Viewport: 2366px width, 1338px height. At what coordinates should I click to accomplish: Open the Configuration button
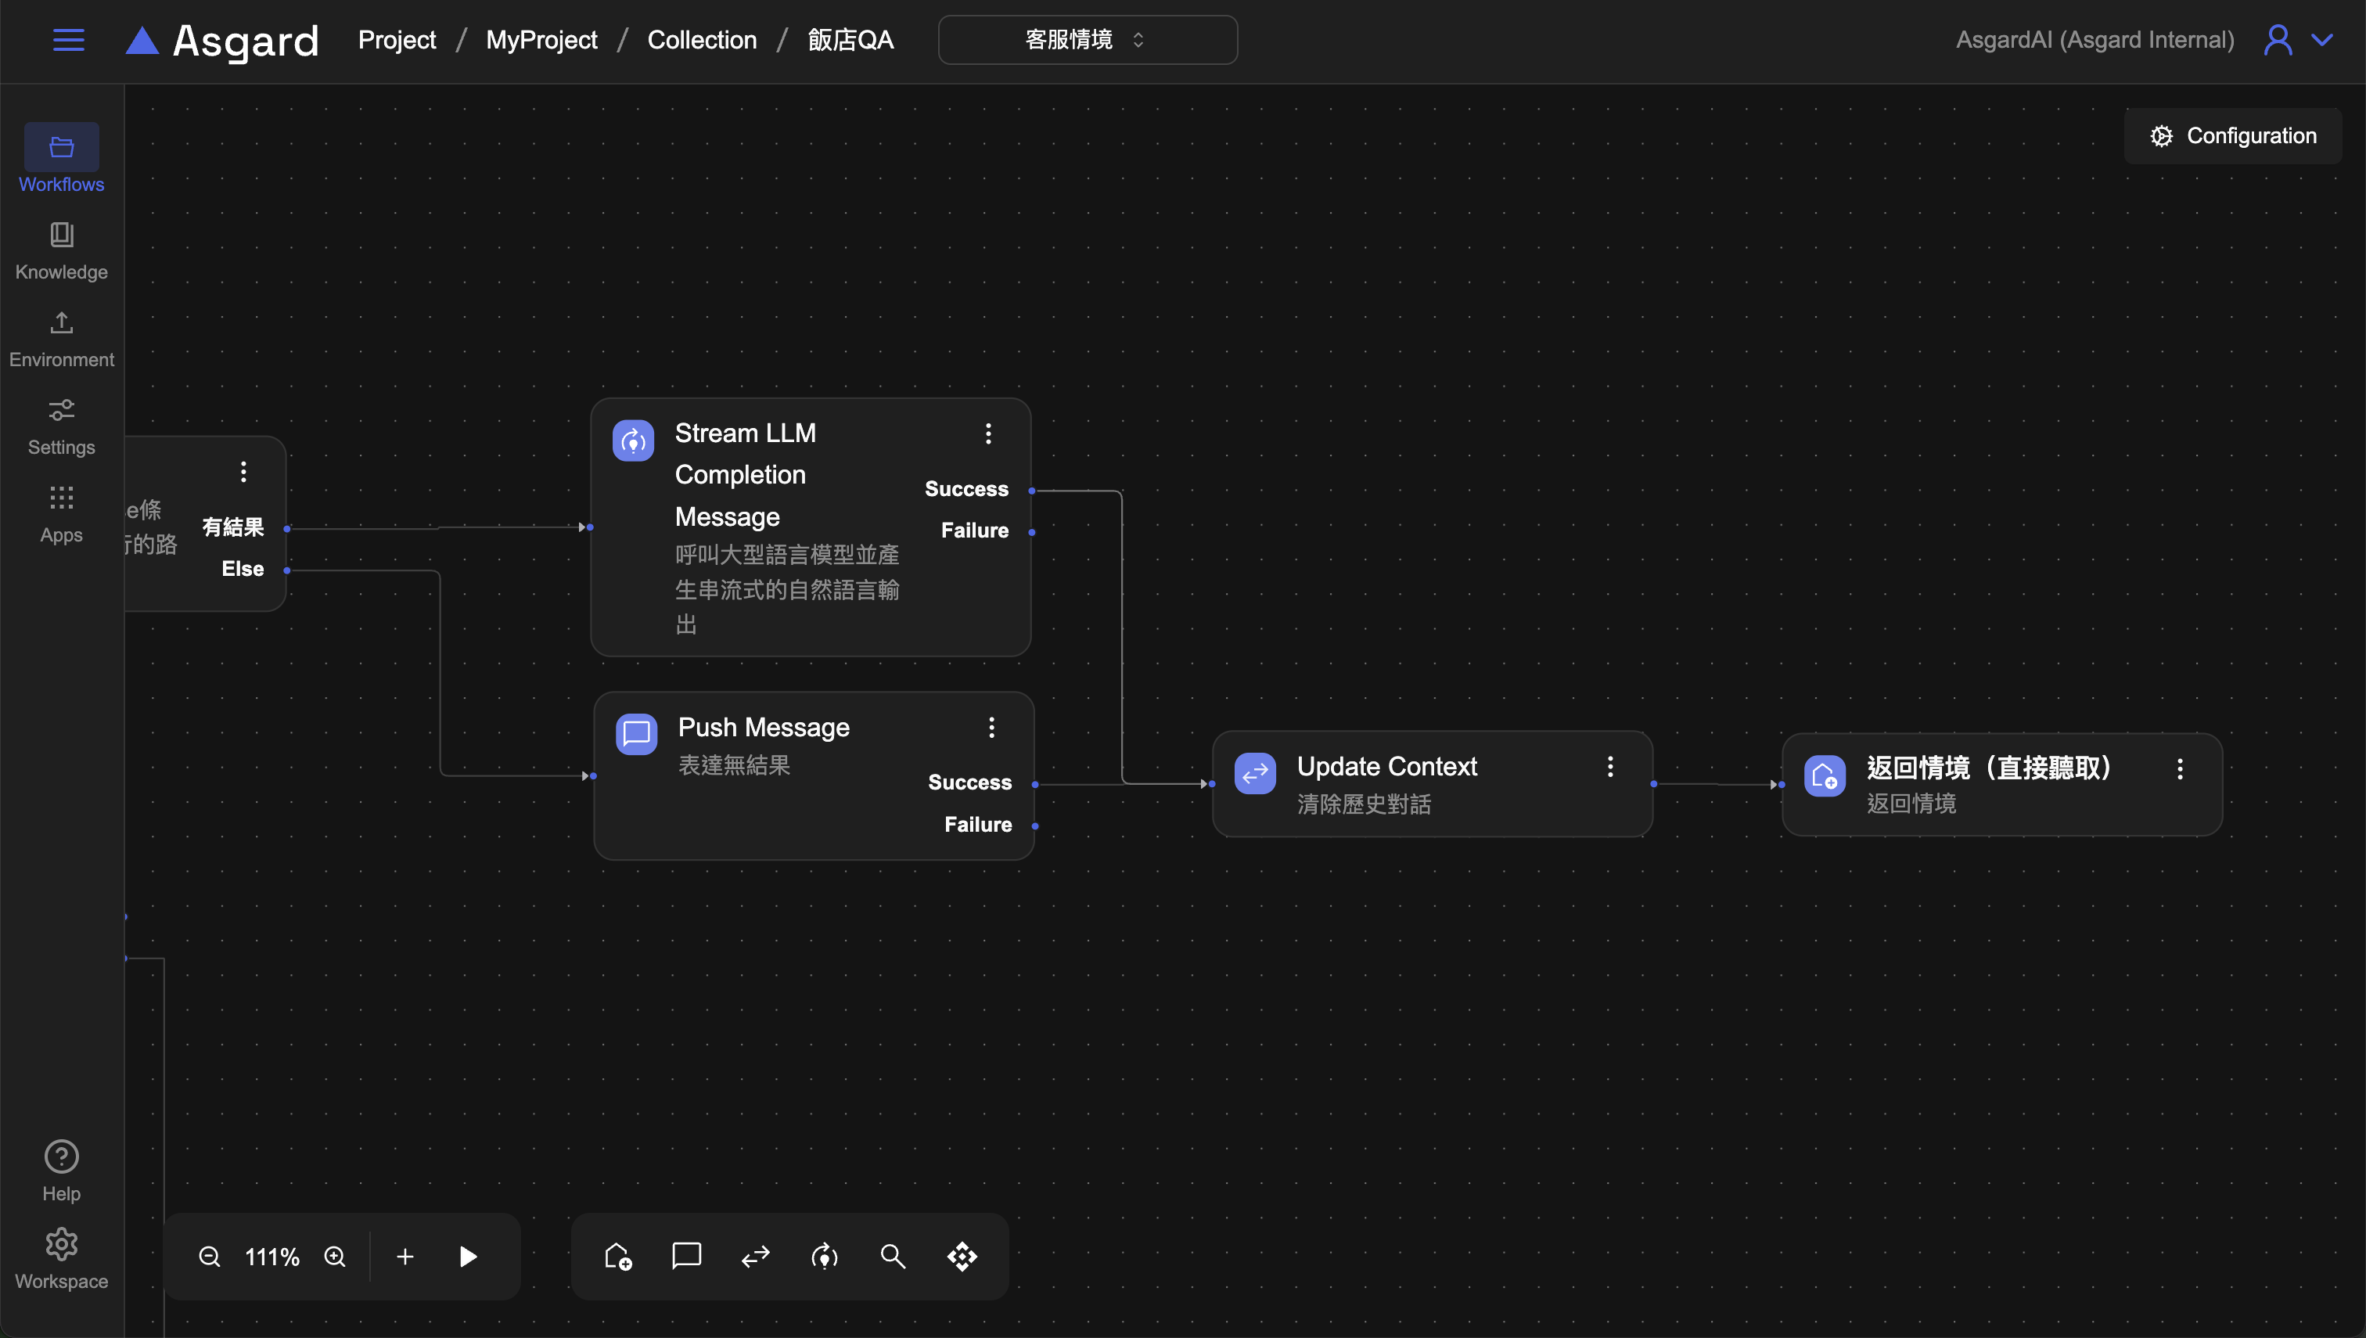coord(2233,136)
